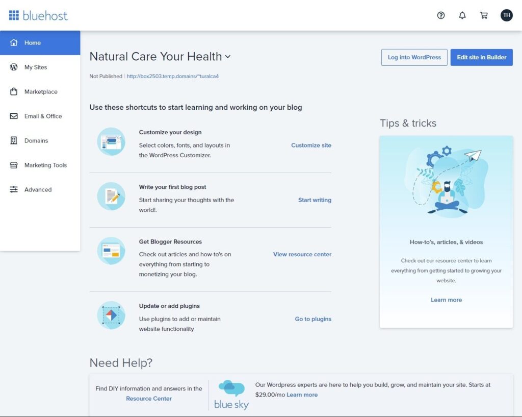Open the Domains sidebar item
Viewport: 522px width, 417px height.
pyautogui.click(x=36, y=141)
